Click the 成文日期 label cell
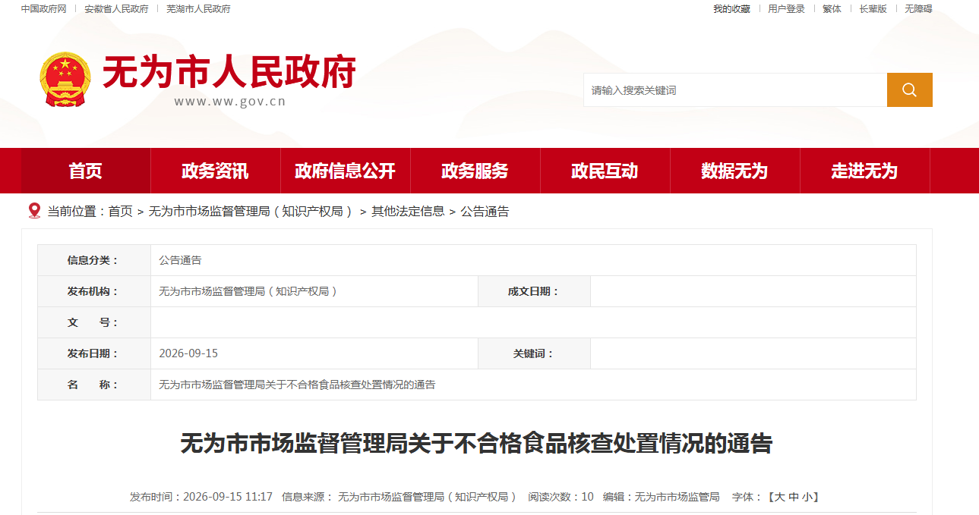Viewport: 979px width, 515px height. point(534,291)
